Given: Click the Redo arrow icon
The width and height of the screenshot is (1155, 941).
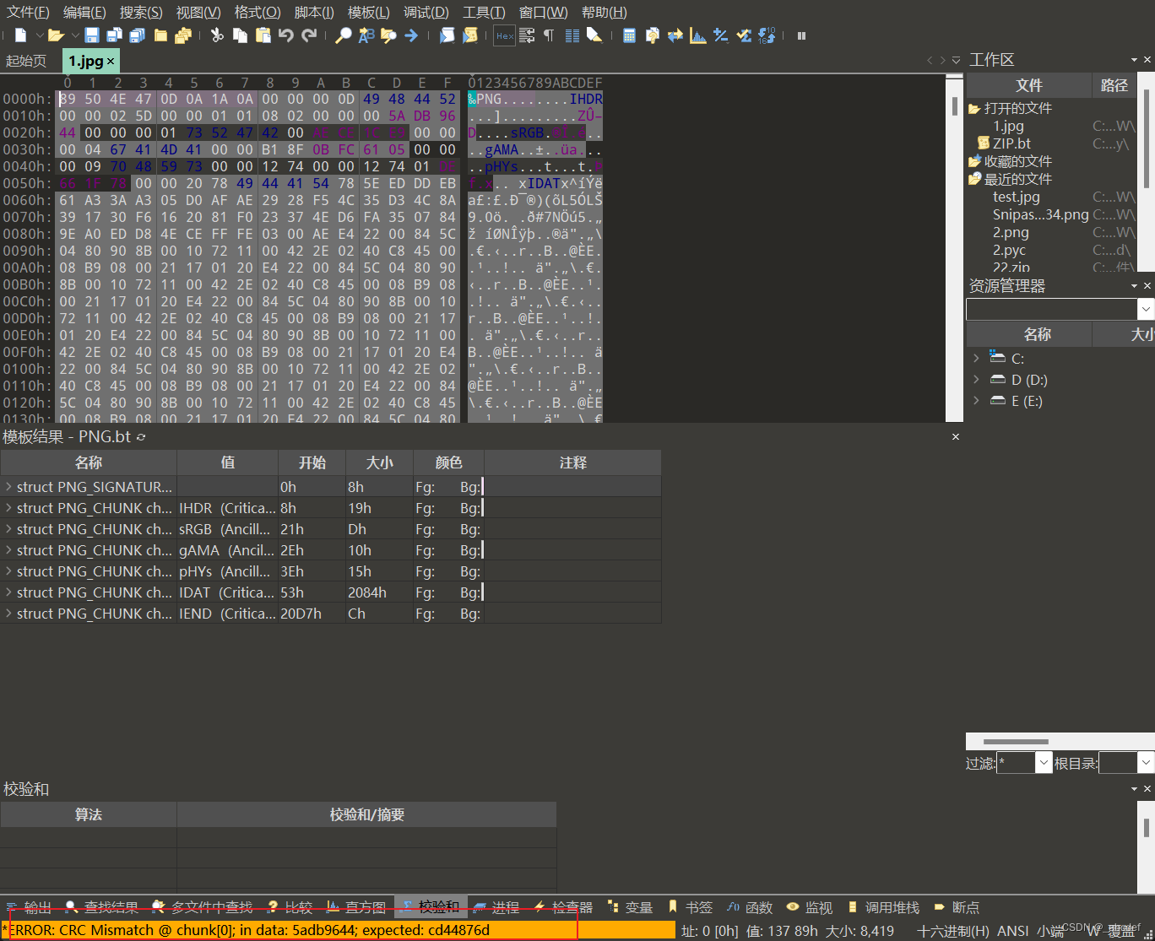Looking at the screenshot, I should coord(309,35).
